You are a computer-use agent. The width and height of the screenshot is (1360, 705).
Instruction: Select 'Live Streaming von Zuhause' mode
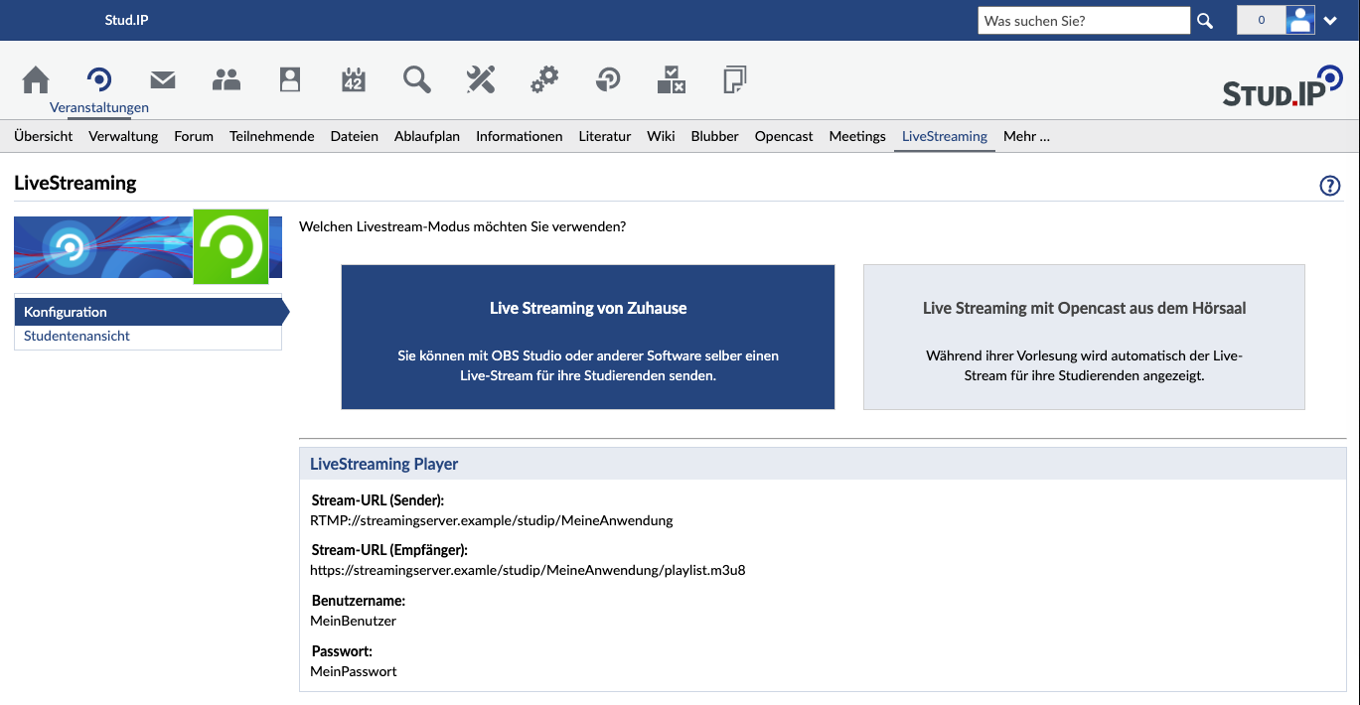[x=587, y=337]
